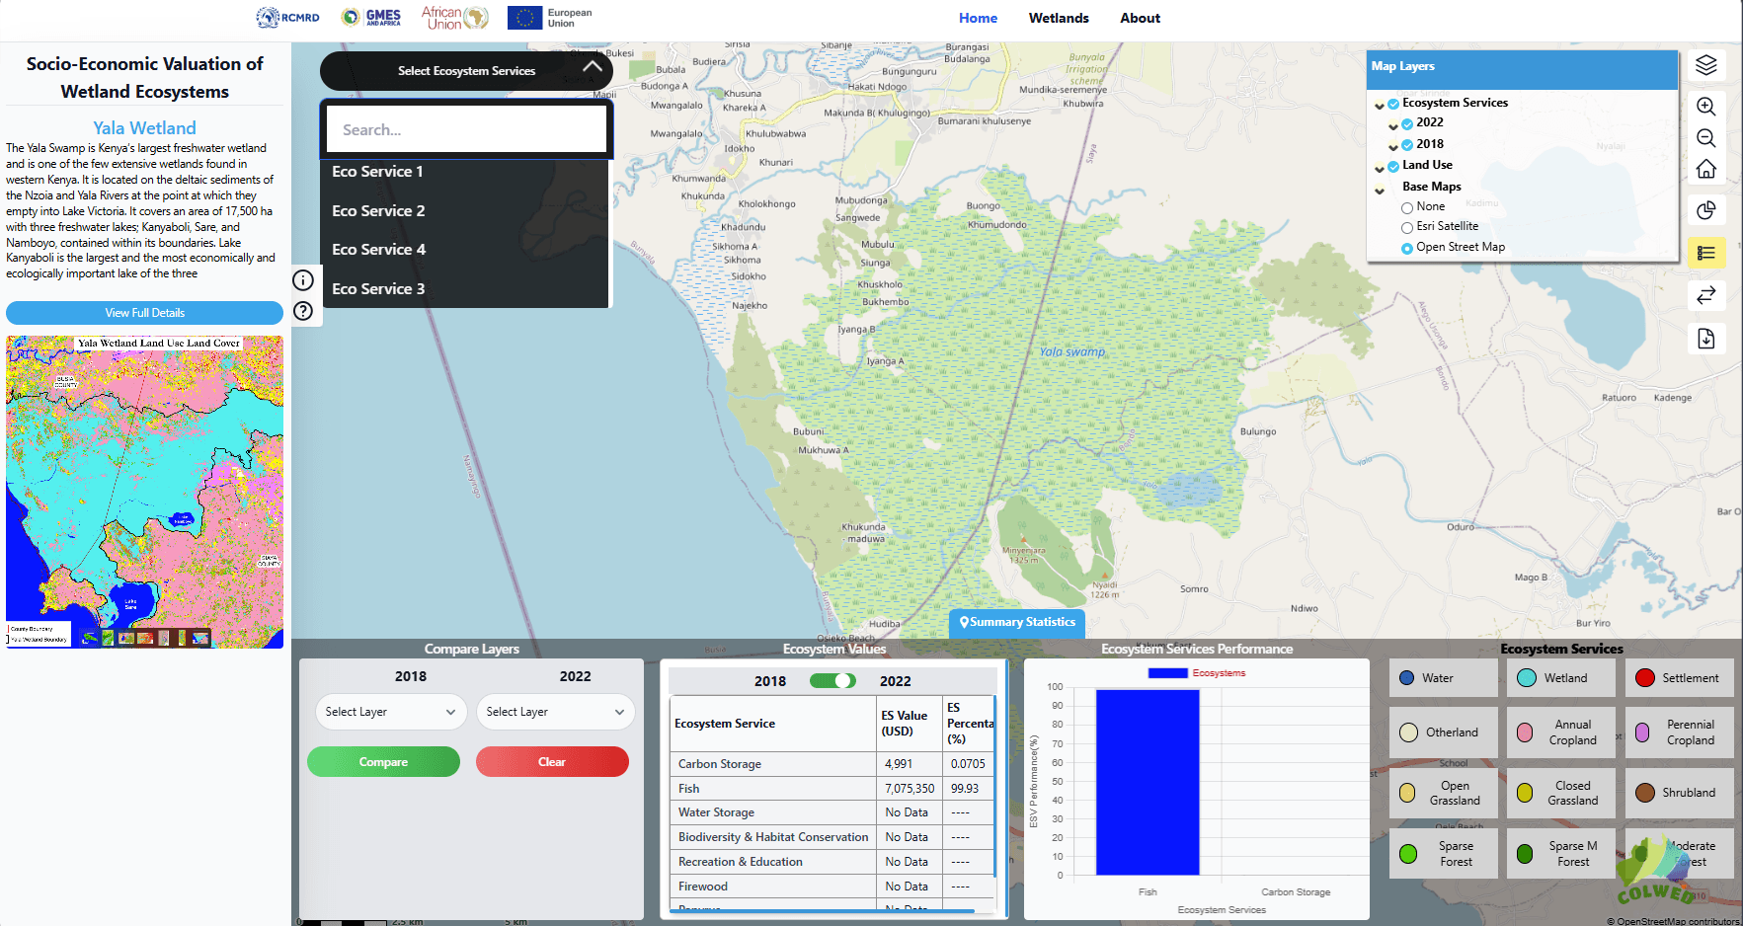Collapse the Ecosystem Services tree node
Image resolution: width=1743 pixels, height=926 pixels.
[x=1380, y=105]
